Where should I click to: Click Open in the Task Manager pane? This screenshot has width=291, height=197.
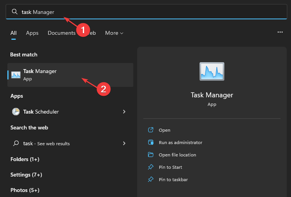tap(164, 130)
